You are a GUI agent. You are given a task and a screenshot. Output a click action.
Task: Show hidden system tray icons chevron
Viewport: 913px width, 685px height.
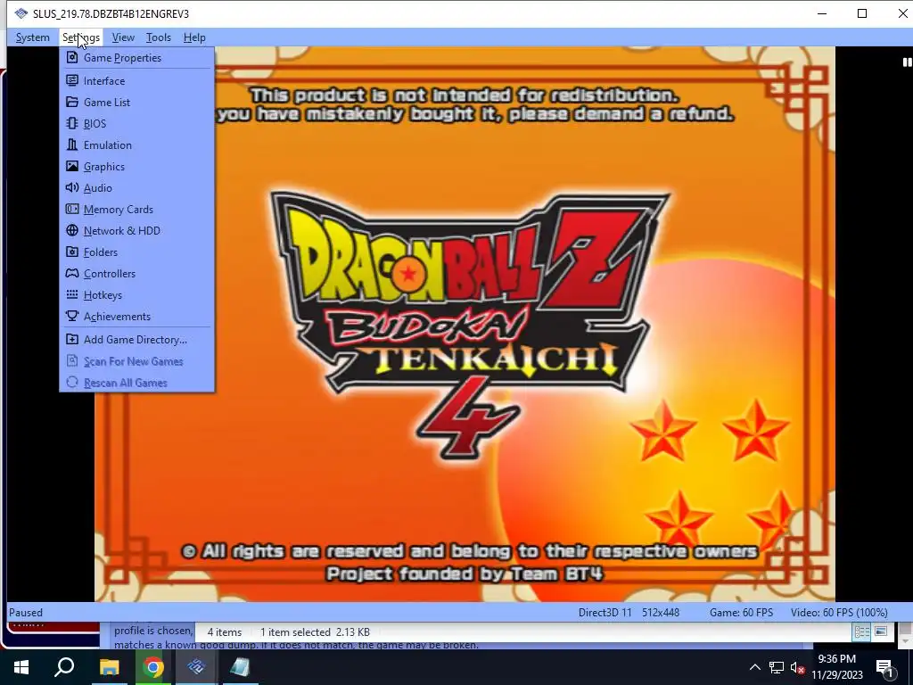[x=754, y=667]
